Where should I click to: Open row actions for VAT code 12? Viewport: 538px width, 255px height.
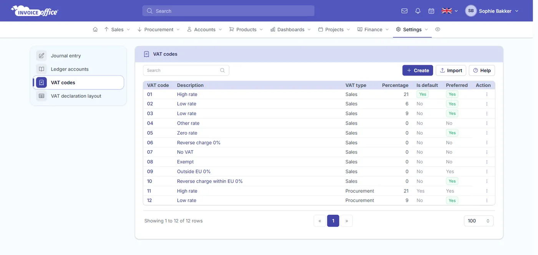tap(487, 201)
